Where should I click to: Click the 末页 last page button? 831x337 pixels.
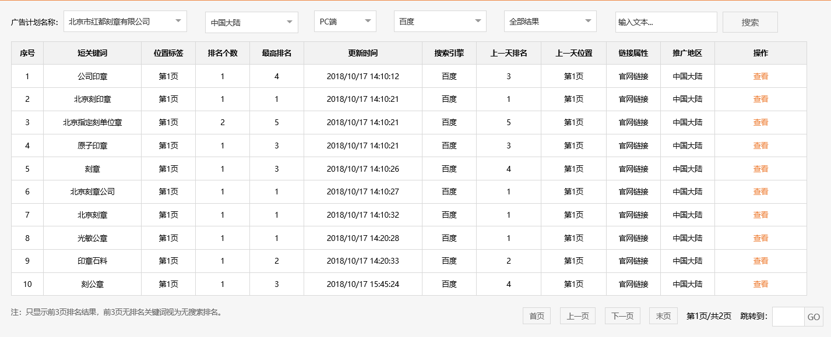click(664, 315)
